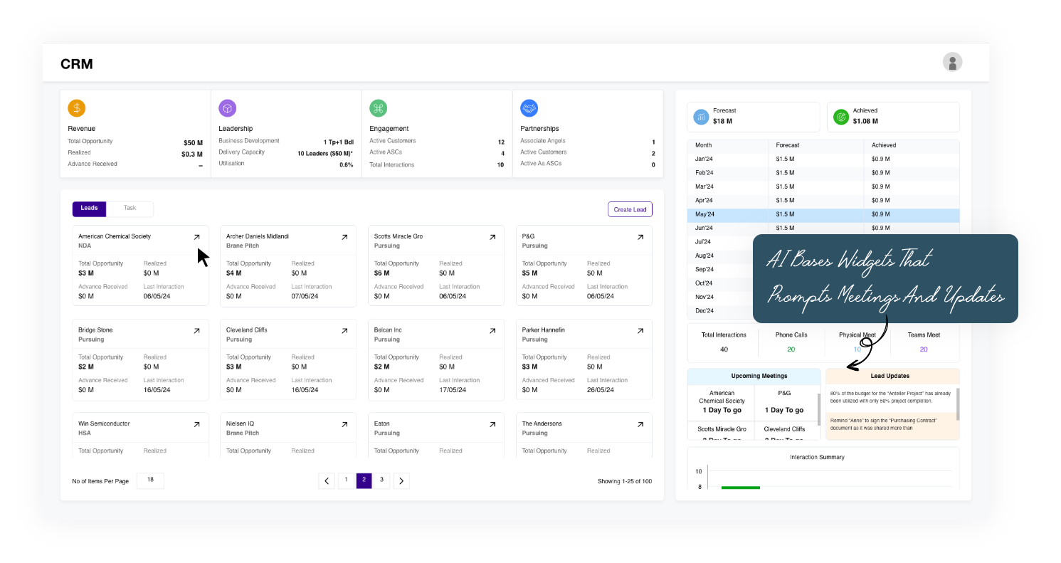Click the Partnerships handshake icon
Viewport: 1061px width, 563px height.
(529, 108)
